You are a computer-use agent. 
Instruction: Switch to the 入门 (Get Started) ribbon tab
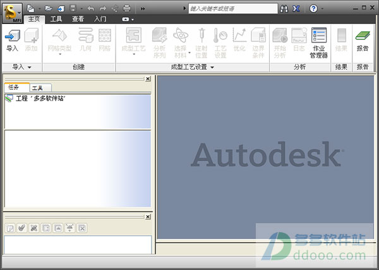click(x=100, y=19)
